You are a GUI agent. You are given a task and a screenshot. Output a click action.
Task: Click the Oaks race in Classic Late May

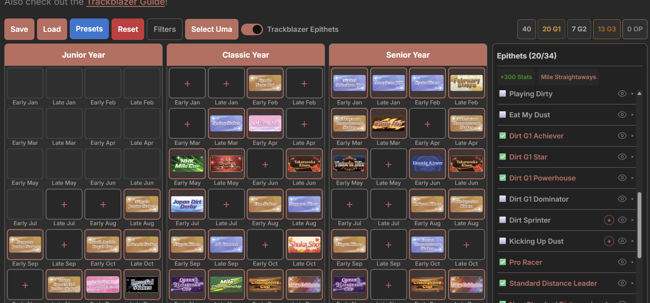(226, 164)
